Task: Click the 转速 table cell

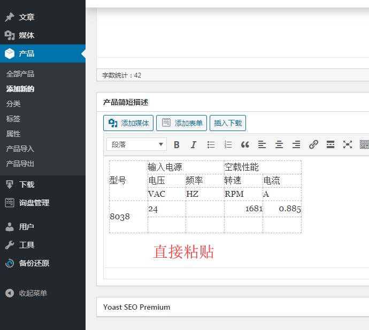Action: coord(243,181)
